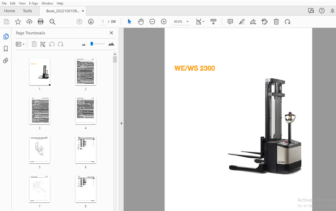The width and height of the screenshot is (336, 211).
Task: Open the Window menu
Action: pos(47,3)
